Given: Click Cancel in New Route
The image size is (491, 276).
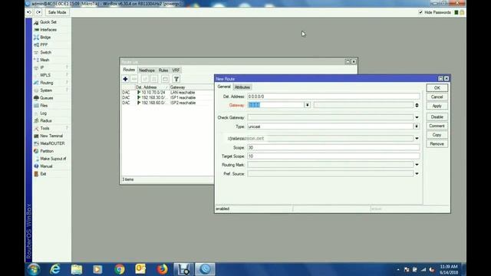Looking at the screenshot, I should coord(437,97).
